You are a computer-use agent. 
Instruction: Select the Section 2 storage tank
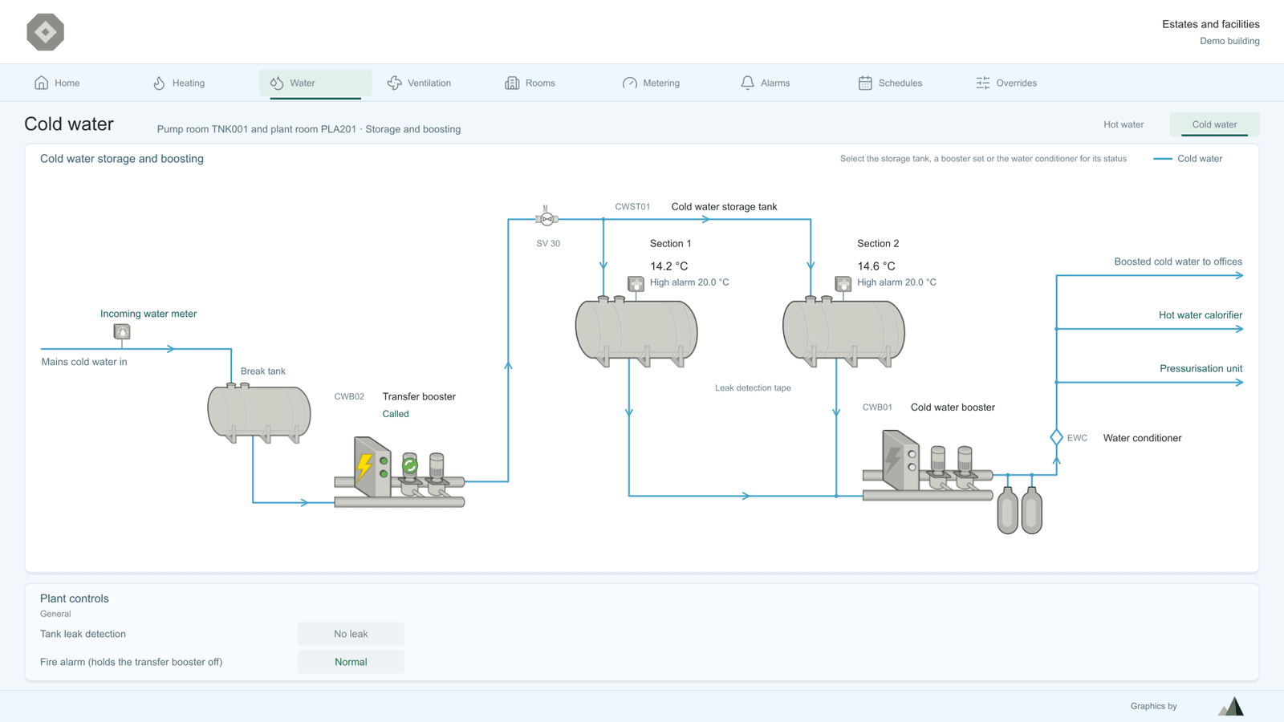[843, 332]
